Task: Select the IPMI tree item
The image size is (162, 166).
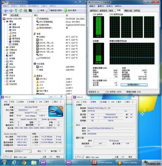Action: 14,33
